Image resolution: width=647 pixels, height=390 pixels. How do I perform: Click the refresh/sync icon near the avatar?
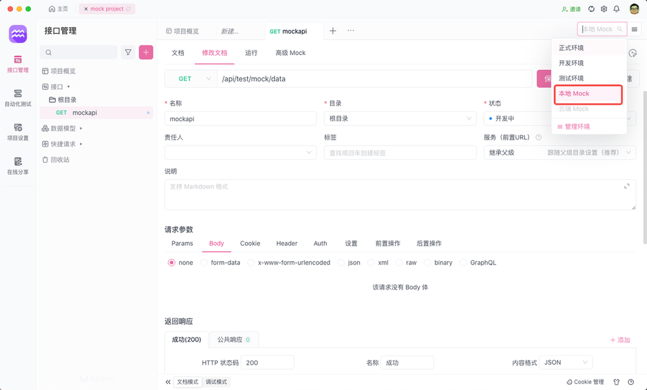pos(589,8)
